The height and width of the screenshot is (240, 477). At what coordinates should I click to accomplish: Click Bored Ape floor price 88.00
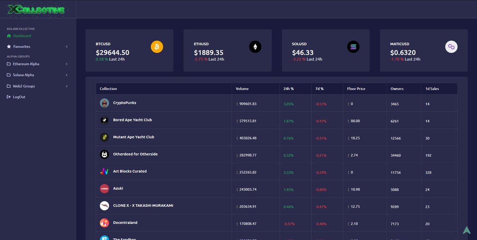coord(355,121)
